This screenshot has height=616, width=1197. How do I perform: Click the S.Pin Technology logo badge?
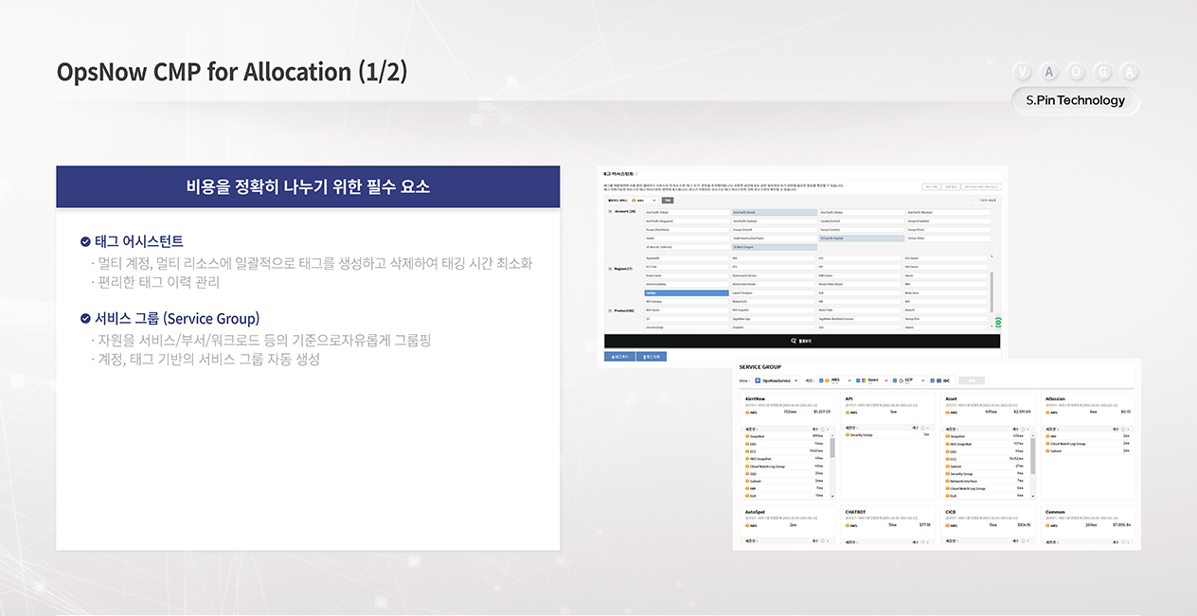pyautogui.click(x=1076, y=100)
